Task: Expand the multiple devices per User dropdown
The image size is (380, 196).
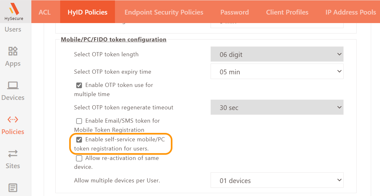Action: 277,181
